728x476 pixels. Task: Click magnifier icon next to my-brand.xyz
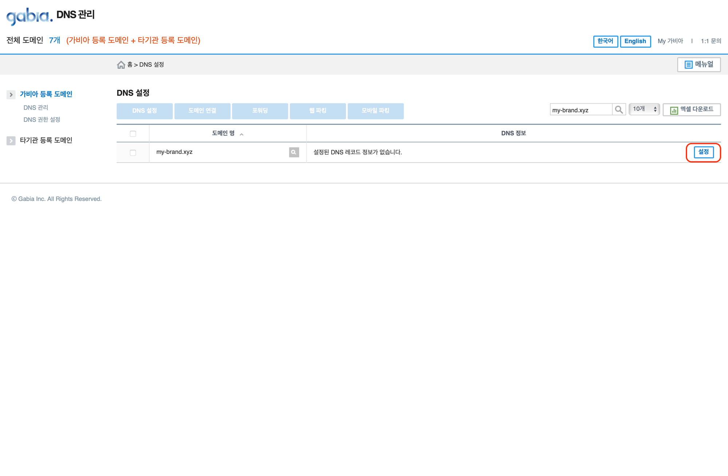click(294, 152)
